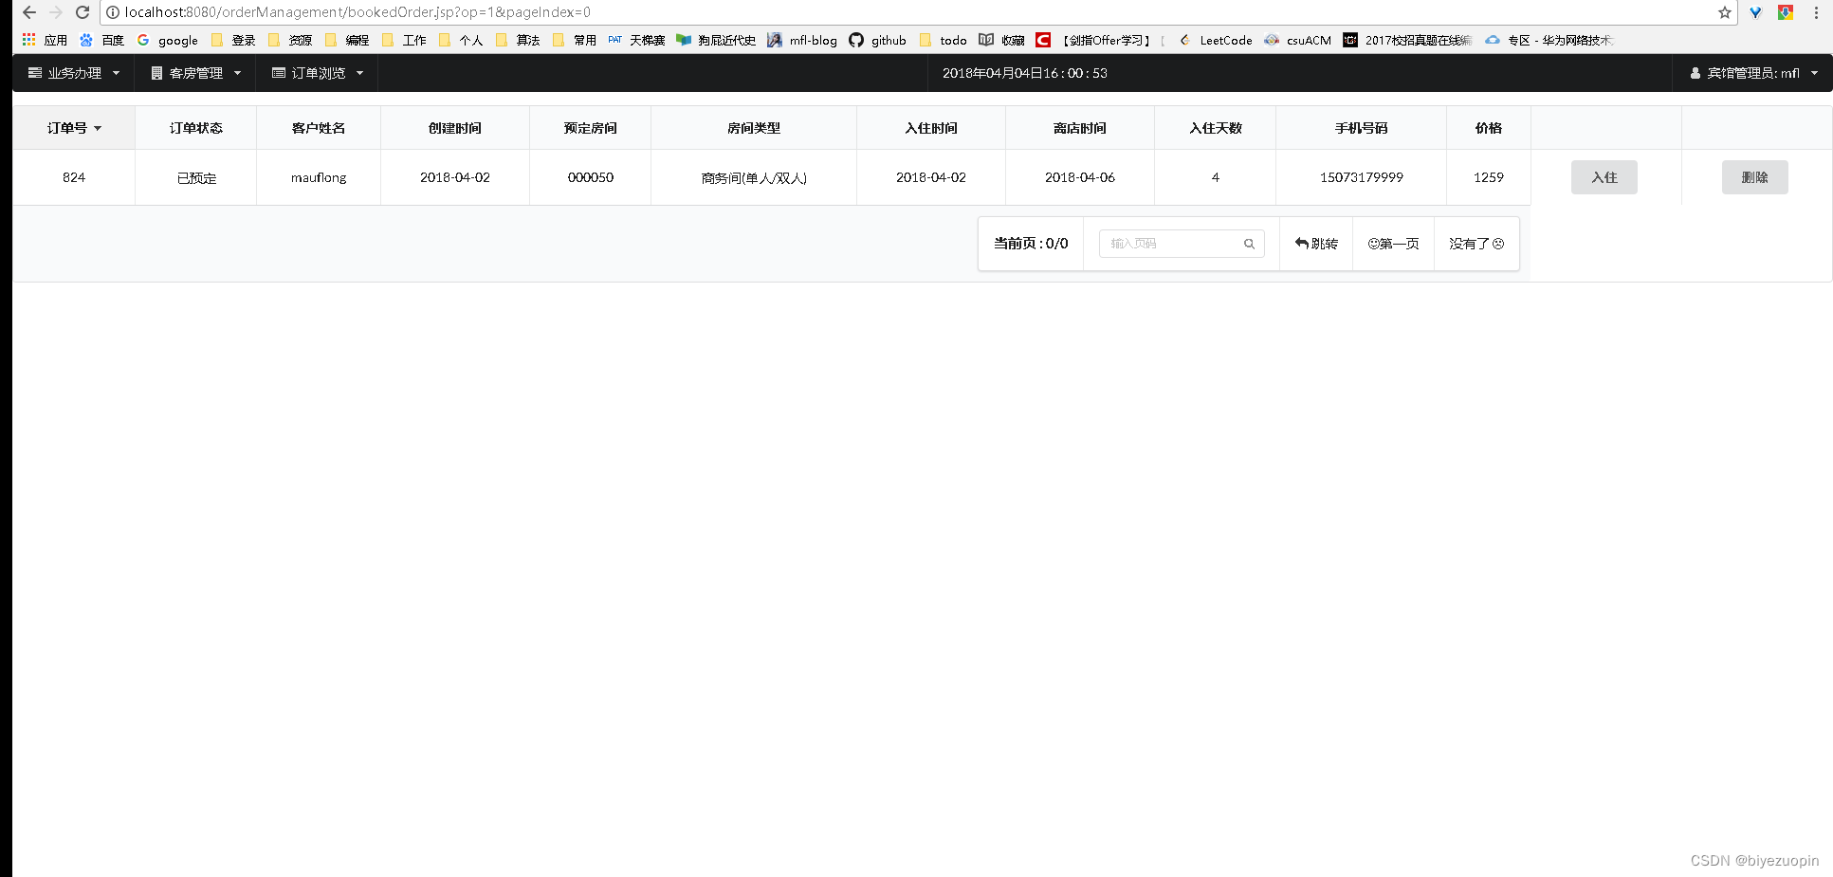This screenshot has height=877, width=1833.
Task: Click the price 1259 cell
Action: pyautogui.click(x=1489, y=177)
